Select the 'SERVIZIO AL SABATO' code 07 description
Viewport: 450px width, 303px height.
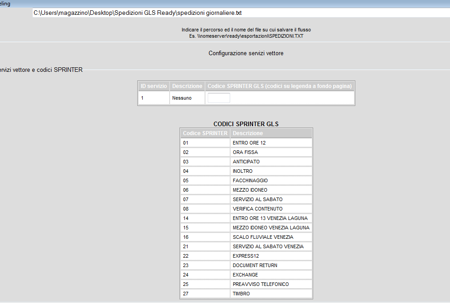pos(271,199)
